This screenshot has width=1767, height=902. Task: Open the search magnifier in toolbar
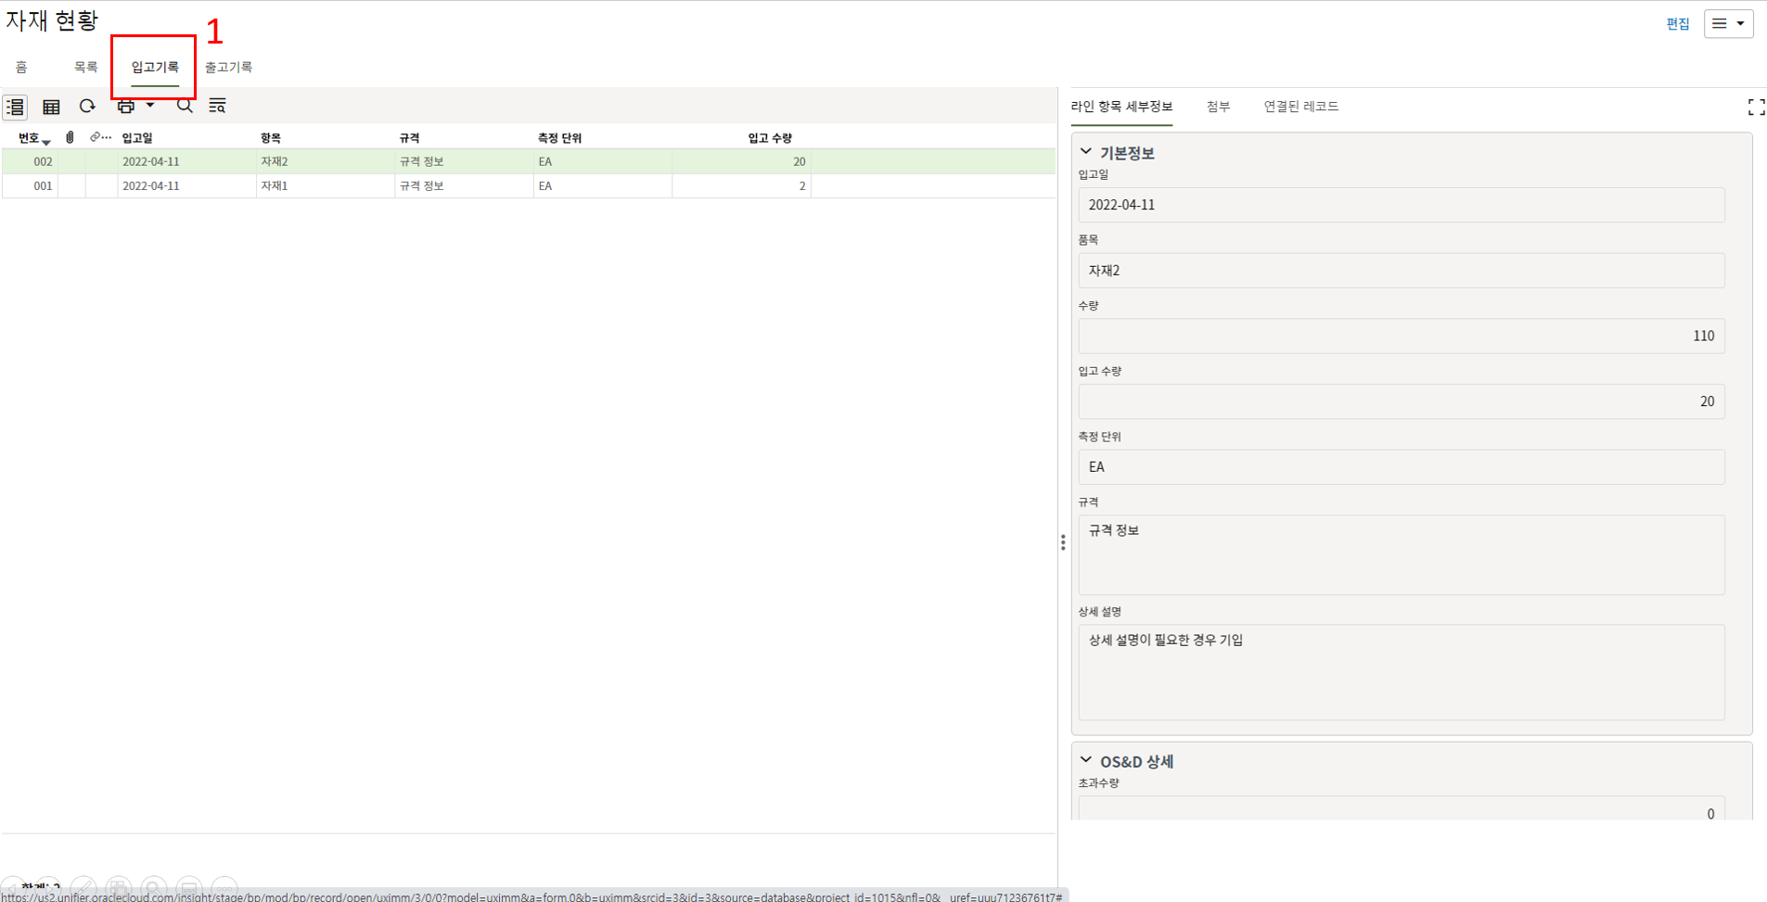pyautogui.click(x=185, y=107)
